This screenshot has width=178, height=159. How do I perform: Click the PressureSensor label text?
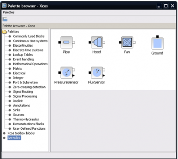(66, 82)
